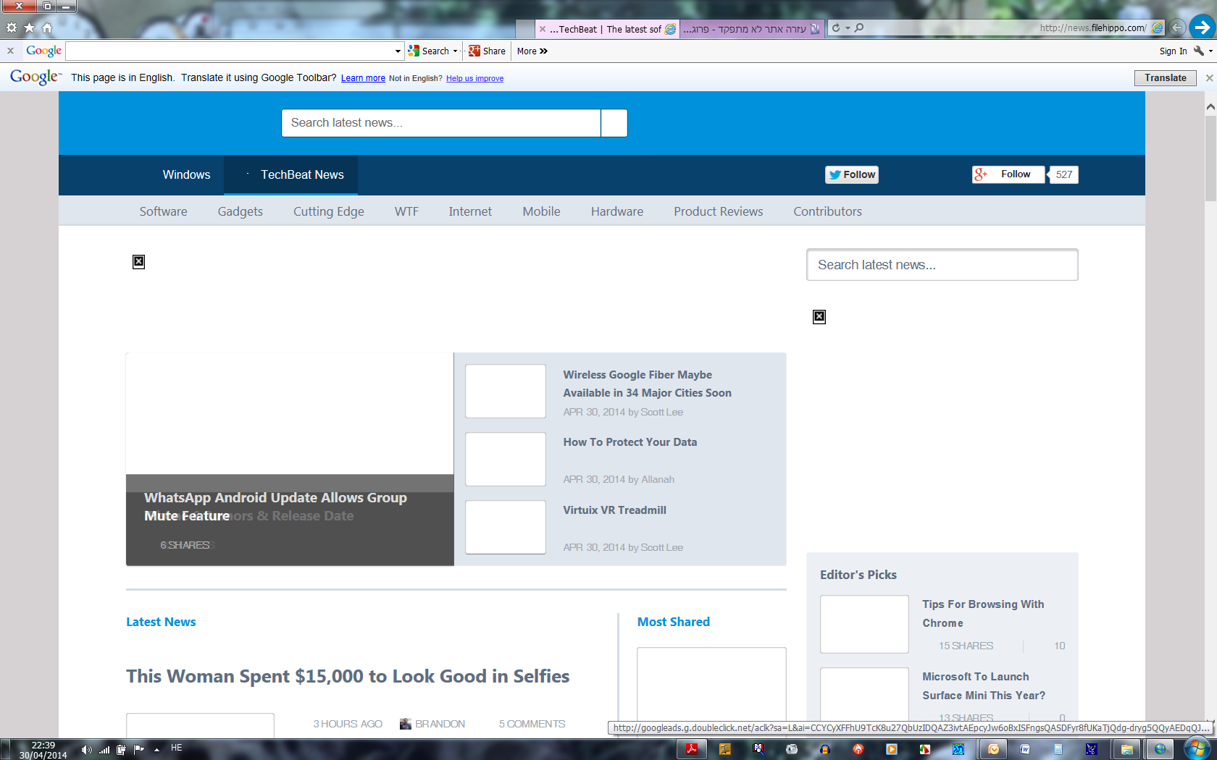The width and height of the screenshot is (1217, 760).
Task: Click the address bar search magnifier icon
Action: point(859,28)
